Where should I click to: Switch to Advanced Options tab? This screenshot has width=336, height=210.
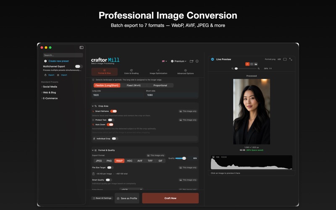pos(185,72)
